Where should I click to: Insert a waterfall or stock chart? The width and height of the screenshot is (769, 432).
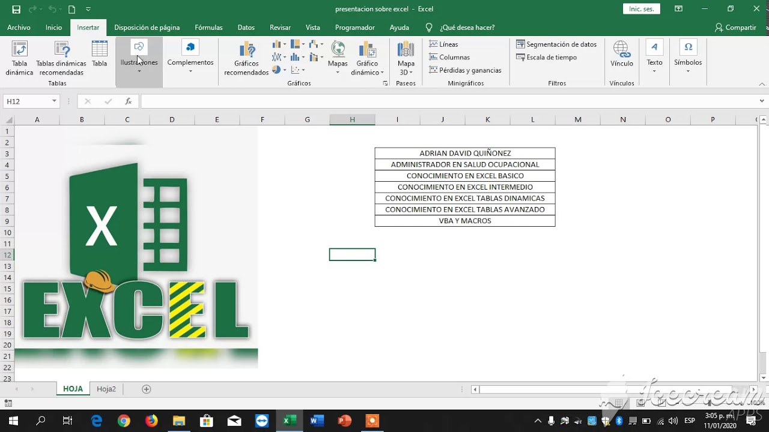tap(316, 44)
